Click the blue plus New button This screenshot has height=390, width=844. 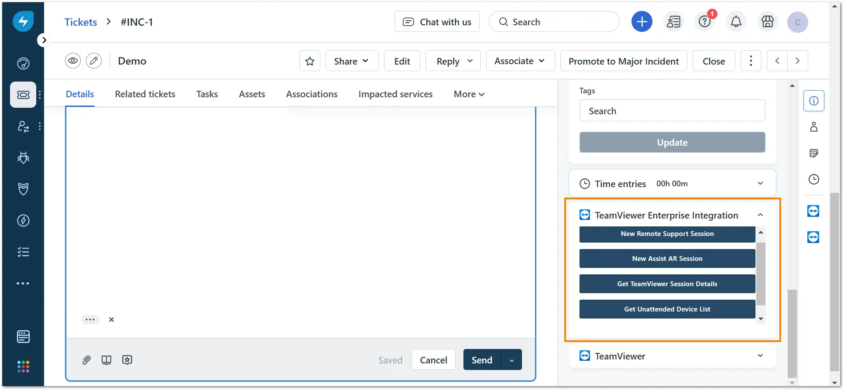pos(642,22)
